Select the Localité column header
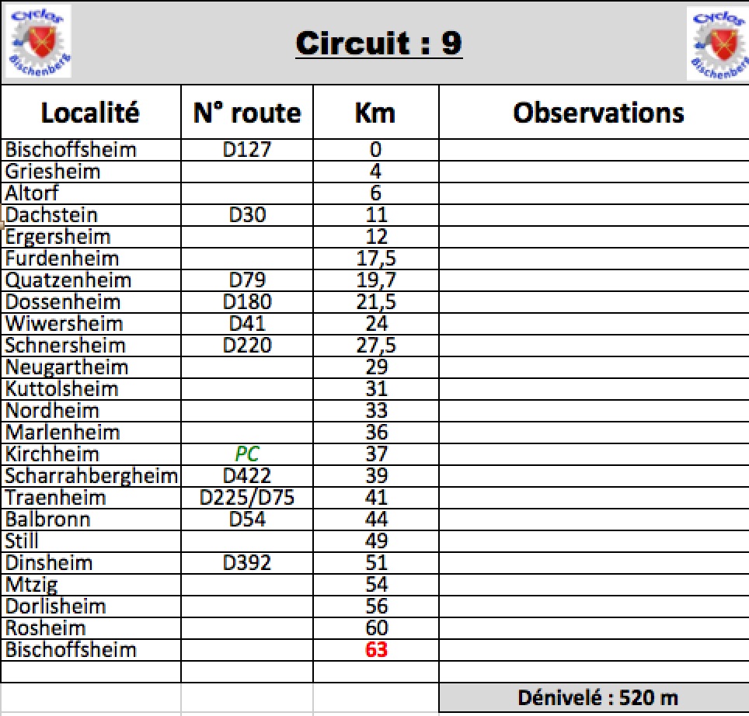 coord(91,113)
